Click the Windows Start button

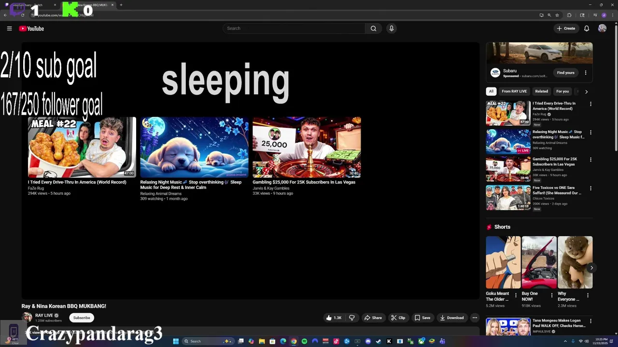point(176,341)
